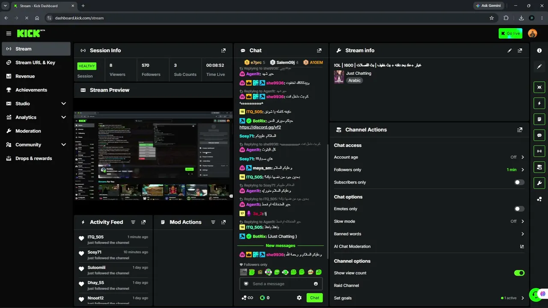Screen dimensions: 548x308
Task: Open Set goals arrow
Action: (x=522, y=298)
